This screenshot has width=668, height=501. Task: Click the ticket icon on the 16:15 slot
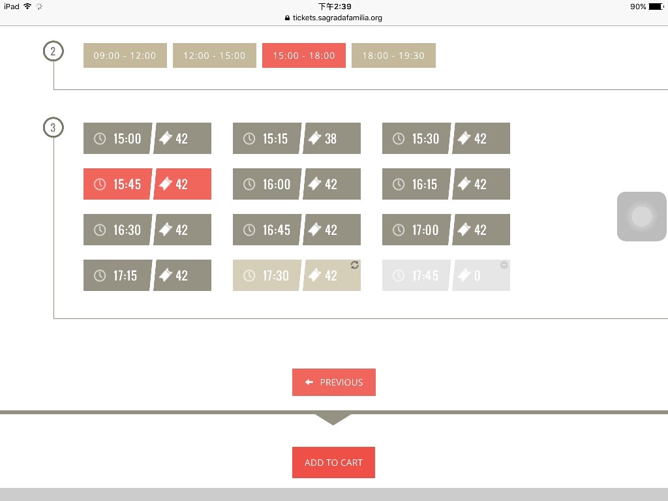tap(464, 184)
